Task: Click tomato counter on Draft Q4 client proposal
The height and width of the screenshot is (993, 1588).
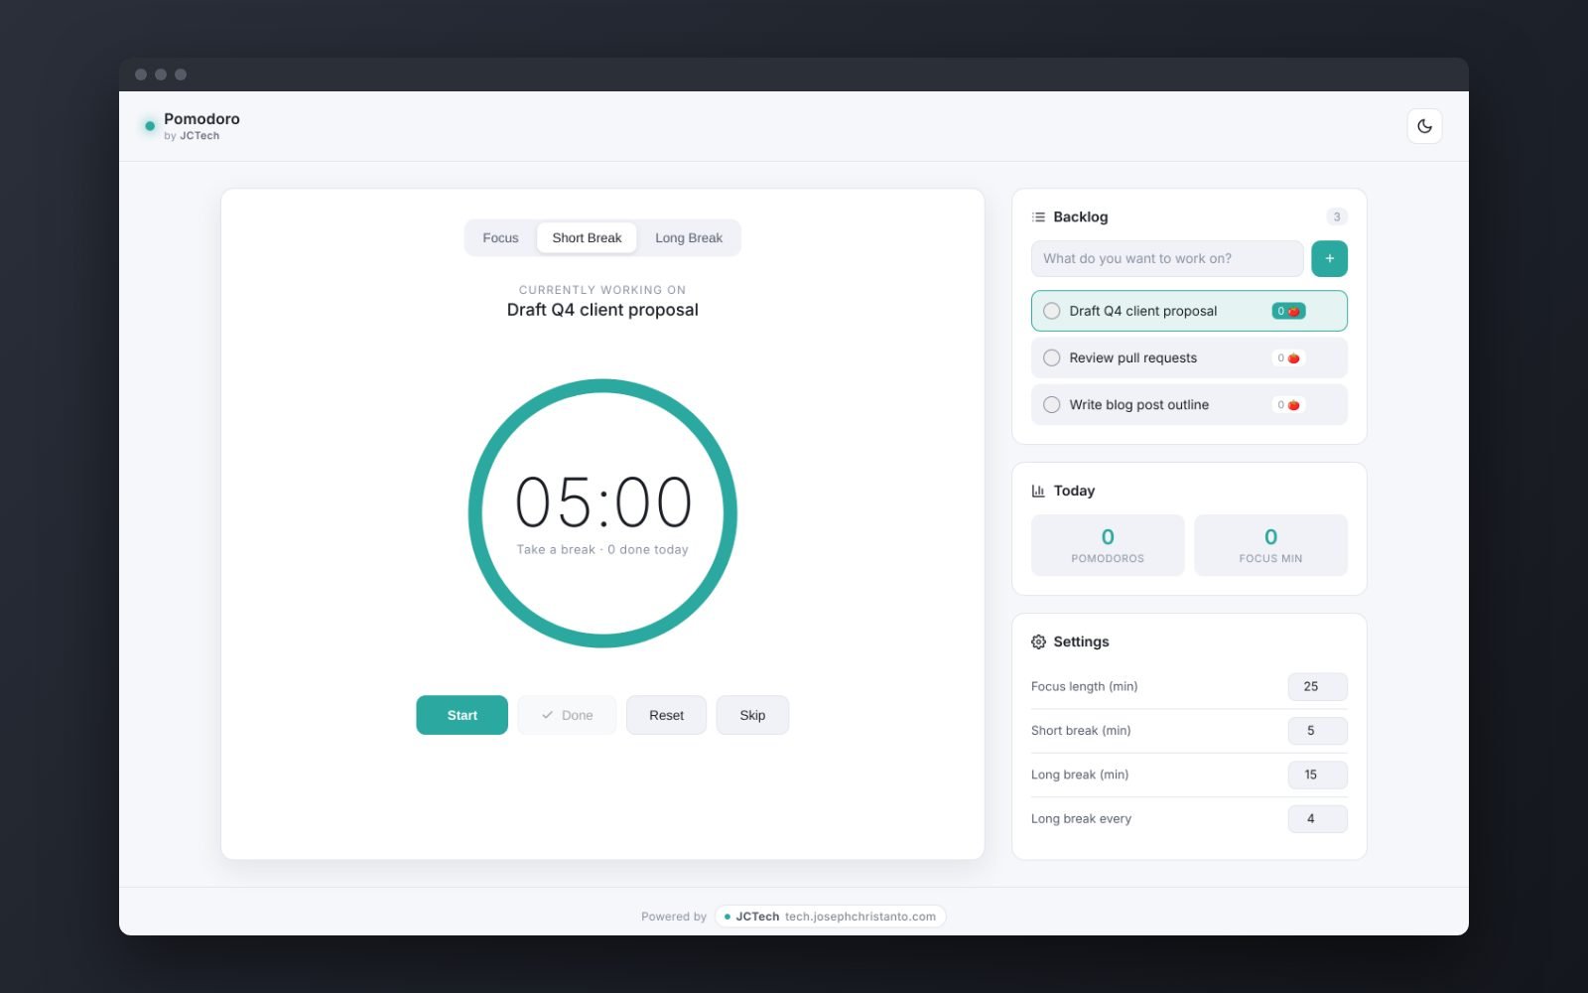Action: click(x=1288, y=311)
